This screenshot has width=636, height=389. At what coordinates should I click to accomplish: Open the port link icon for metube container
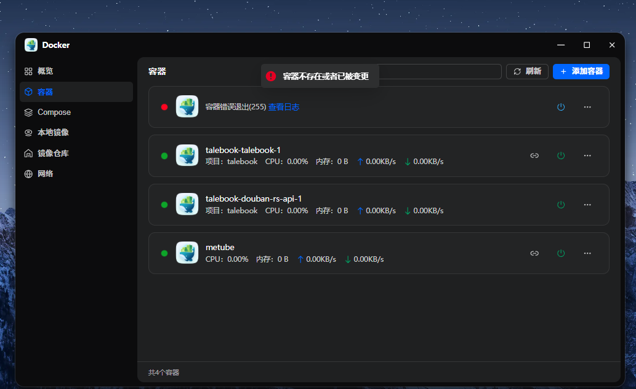tap(534, 253)
